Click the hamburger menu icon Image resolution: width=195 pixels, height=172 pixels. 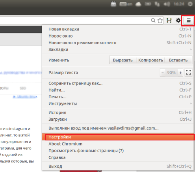pyautogui.click(x=189, y=21)
